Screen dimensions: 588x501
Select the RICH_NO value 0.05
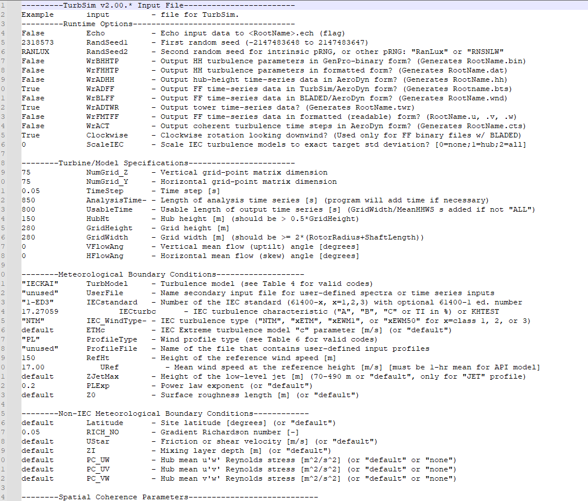(x=31, y=431)
